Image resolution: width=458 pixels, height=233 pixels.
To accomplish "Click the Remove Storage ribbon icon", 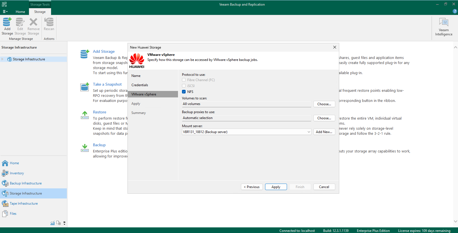I will (x=33, y=22).
